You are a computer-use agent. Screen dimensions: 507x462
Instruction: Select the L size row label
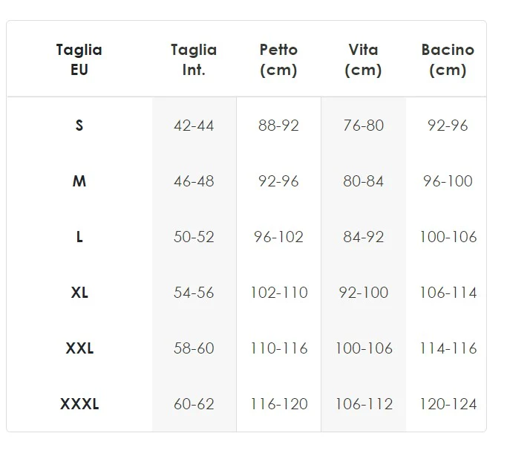[79, 237]
